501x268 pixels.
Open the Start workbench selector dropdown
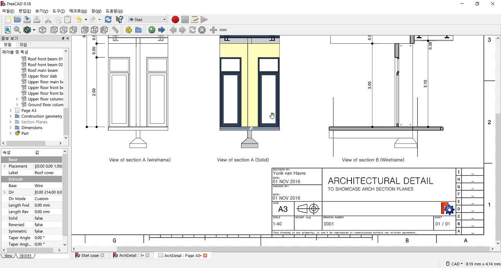point(164,19)
